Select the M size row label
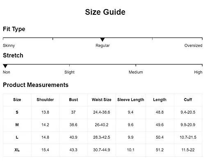Image resolution: width=205 pixels, height=162 pixels. point(17,125)
